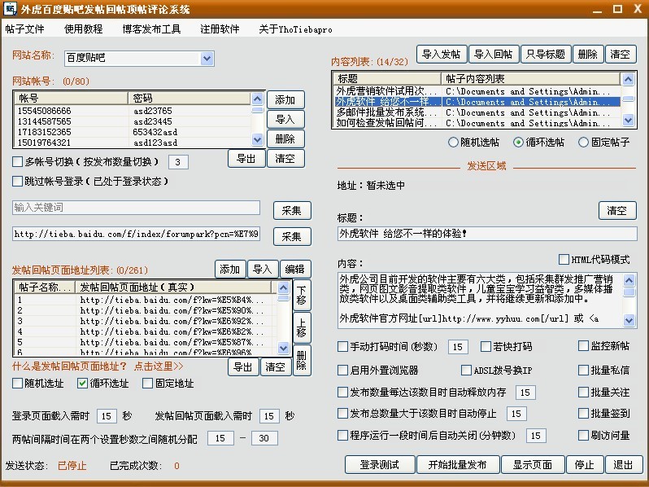Click content textbox scroll down arrow
This screenshot has height=487, width=649.
coord(629,320)
